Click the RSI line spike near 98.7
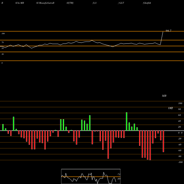The width and height of the screenshot is (184, 184). pos(162,38)
